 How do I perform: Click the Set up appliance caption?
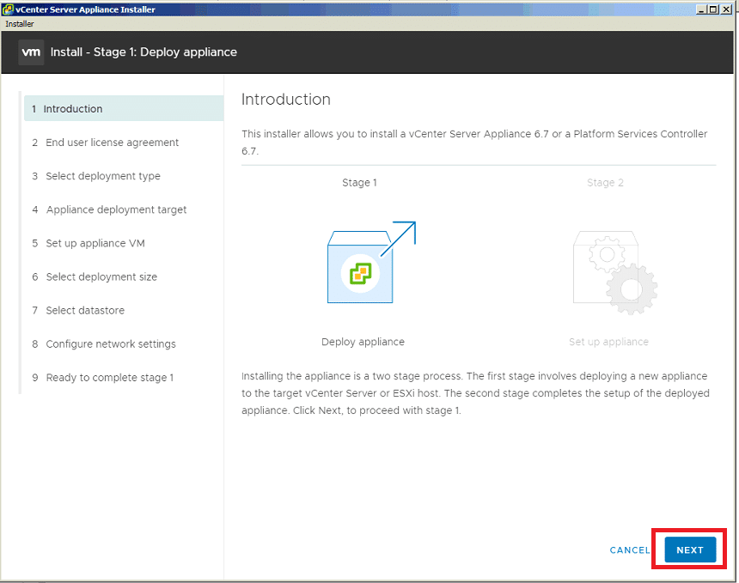[608, 342]
